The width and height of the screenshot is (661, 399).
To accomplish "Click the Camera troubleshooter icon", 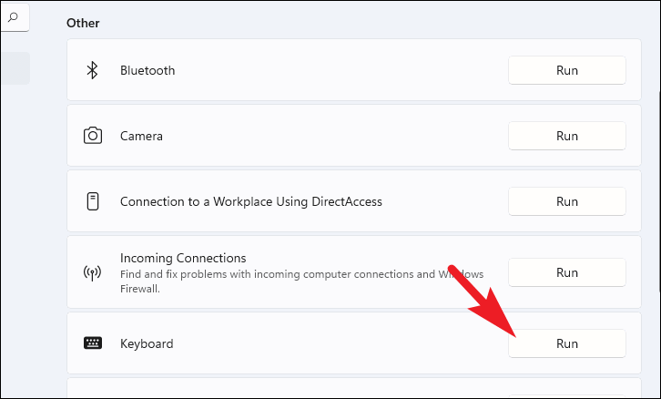I will click(92, 136).
